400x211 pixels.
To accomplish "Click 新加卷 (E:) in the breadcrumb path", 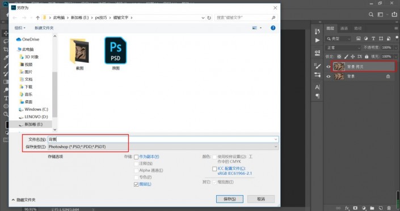I will pyautogui.click(x=79, y=18).
